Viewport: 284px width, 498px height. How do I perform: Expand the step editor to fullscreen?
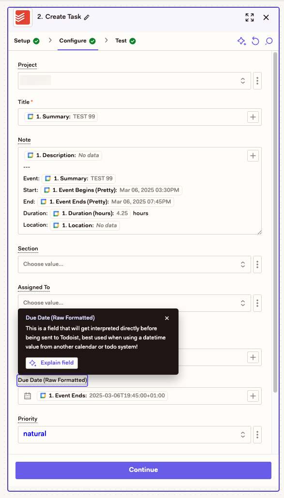click(x=250, y=17)
